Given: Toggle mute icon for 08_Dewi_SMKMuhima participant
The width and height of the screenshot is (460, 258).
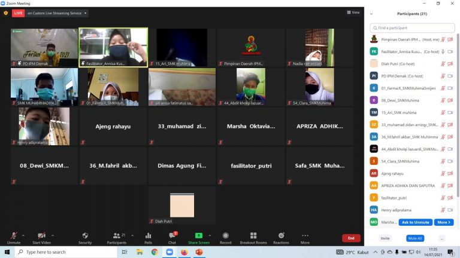Looking at the screenshot, I should pyautogui.click(x=443, y=100).
